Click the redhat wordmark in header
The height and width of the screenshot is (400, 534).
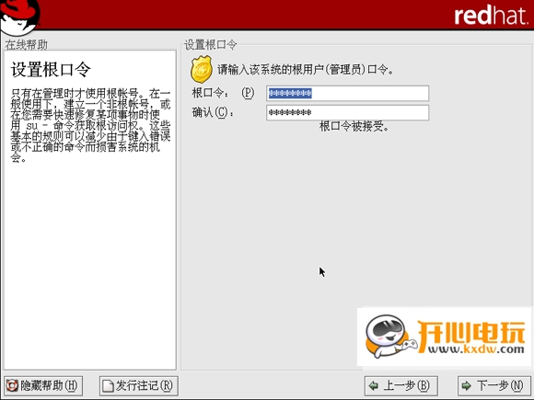[491, 16]
